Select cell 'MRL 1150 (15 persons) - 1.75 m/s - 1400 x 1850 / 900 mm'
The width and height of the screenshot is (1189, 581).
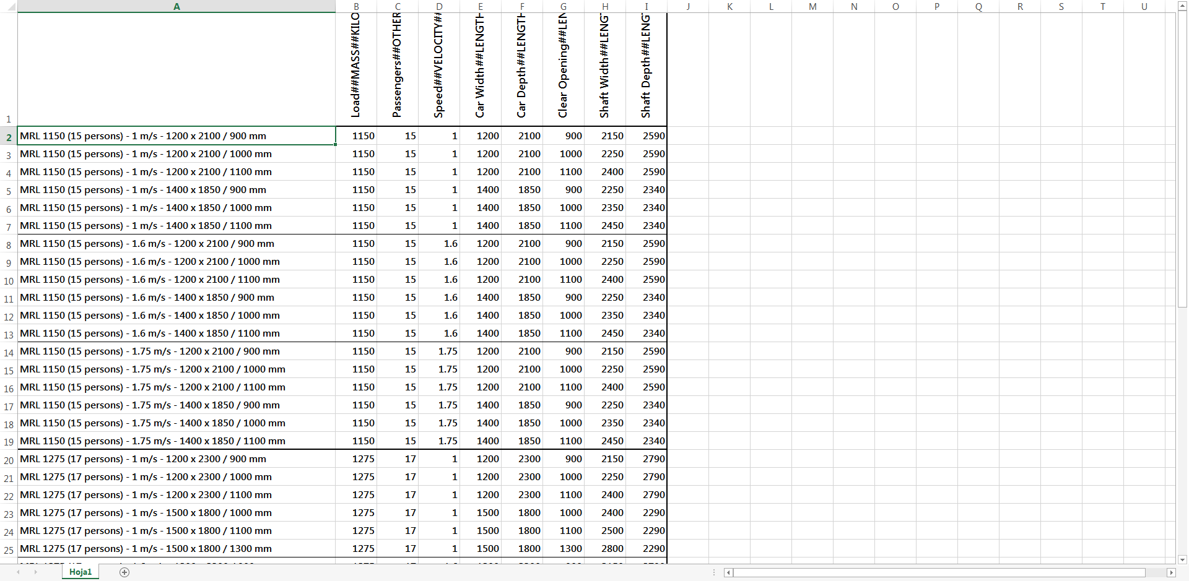(176, 405)
